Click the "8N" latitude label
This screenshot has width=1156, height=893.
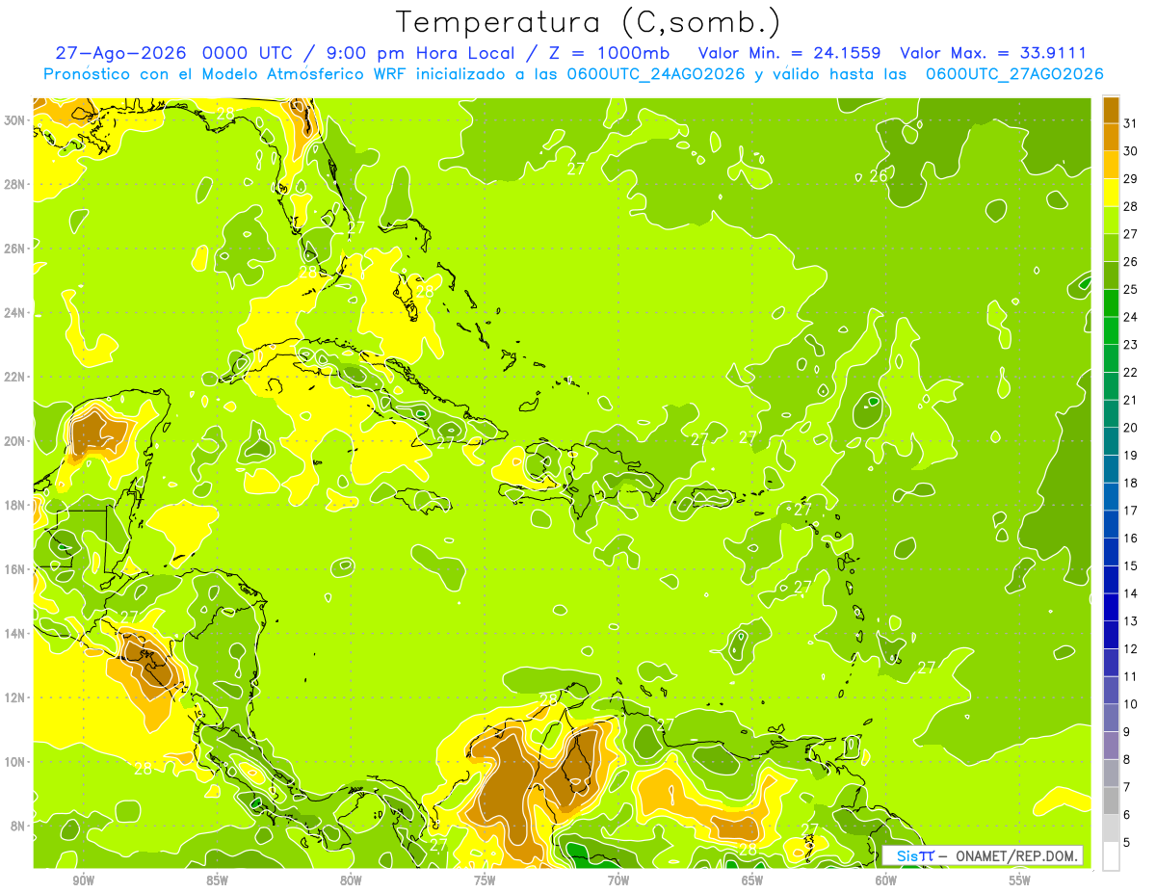pyautogui.click(x=18, y=826)
